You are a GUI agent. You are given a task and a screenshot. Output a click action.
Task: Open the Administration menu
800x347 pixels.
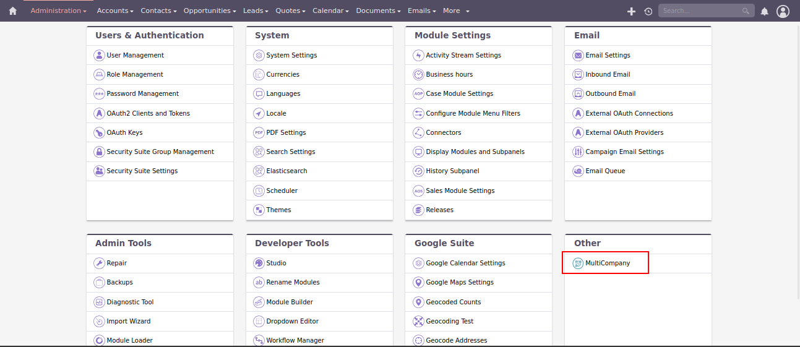point(59,11)
